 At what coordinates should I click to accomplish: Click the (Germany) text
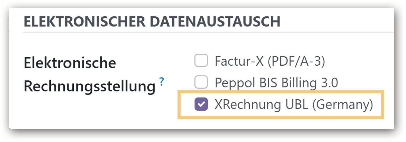tap(343, 105)
